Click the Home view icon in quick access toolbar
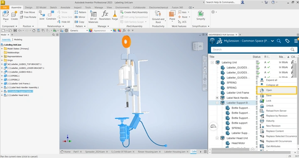 [x=34, y=30]
